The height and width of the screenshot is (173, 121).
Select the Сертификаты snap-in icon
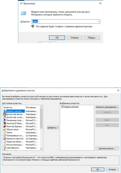coord(5,148)
